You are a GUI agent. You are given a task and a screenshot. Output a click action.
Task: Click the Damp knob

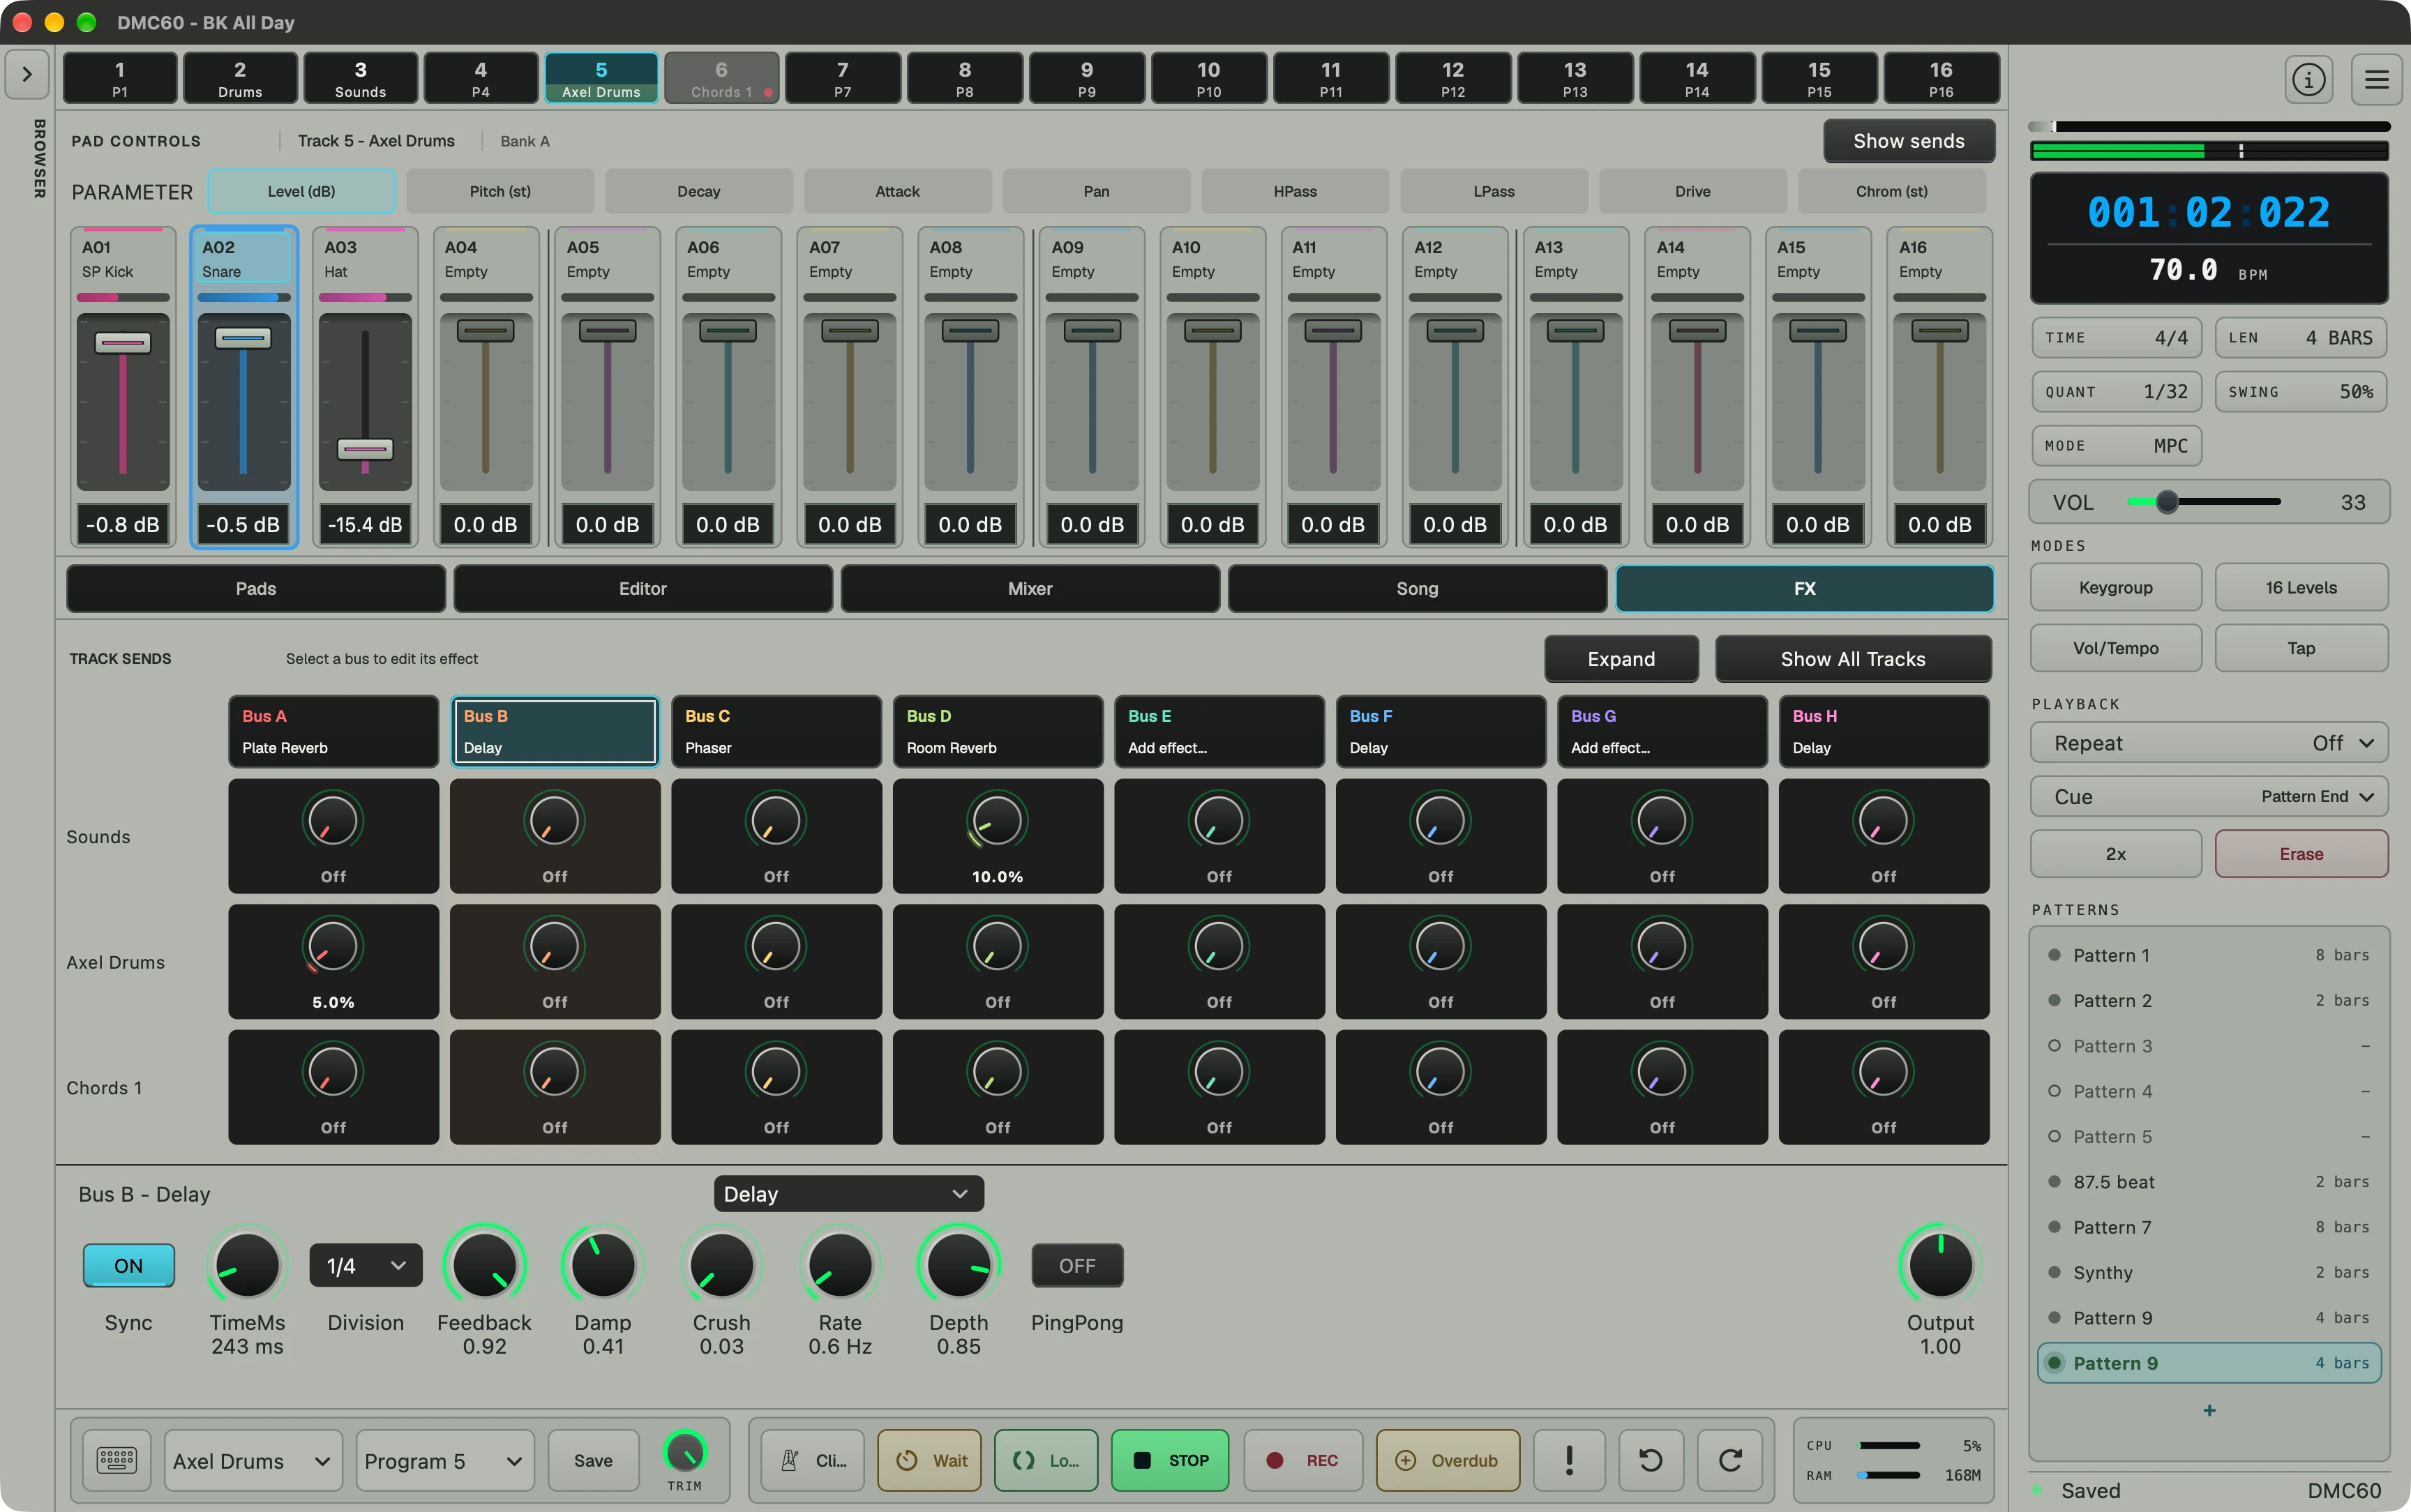coord(603,1265)
